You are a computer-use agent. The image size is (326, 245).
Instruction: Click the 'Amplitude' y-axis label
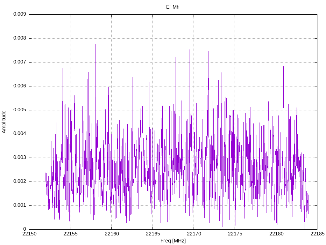coord(4,122)
